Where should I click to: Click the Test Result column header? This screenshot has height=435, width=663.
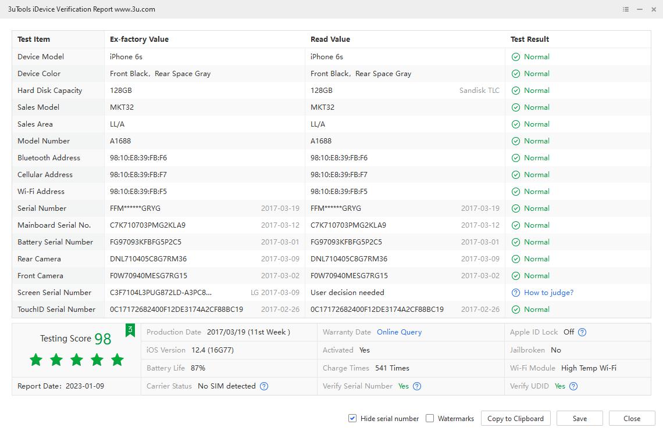[x=530, y=39]
